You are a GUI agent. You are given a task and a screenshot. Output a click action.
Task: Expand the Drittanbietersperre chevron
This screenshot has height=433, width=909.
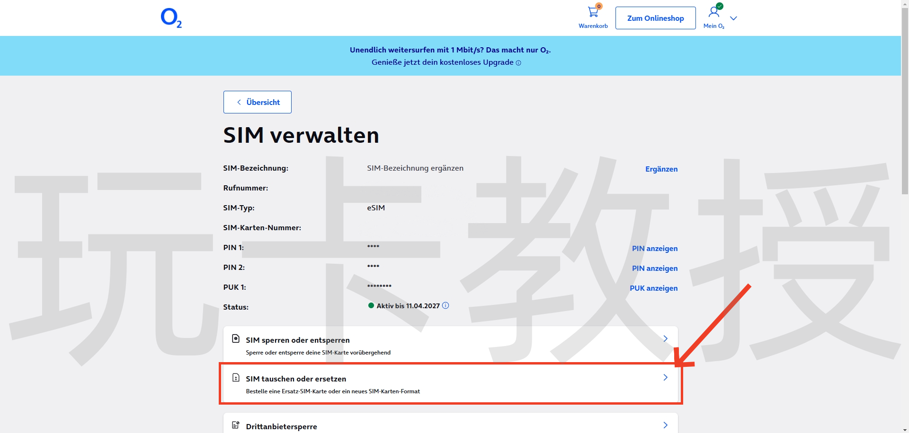coord(665,425)
